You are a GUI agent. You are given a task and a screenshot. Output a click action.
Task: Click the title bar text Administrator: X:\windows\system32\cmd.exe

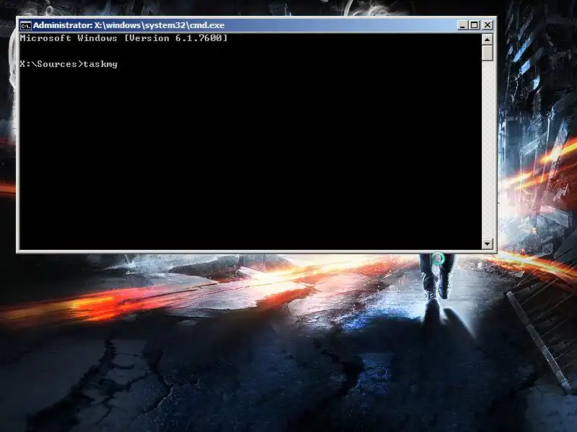point(129,25)
